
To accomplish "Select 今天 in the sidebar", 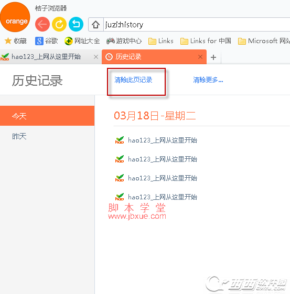I will [47, 116].
